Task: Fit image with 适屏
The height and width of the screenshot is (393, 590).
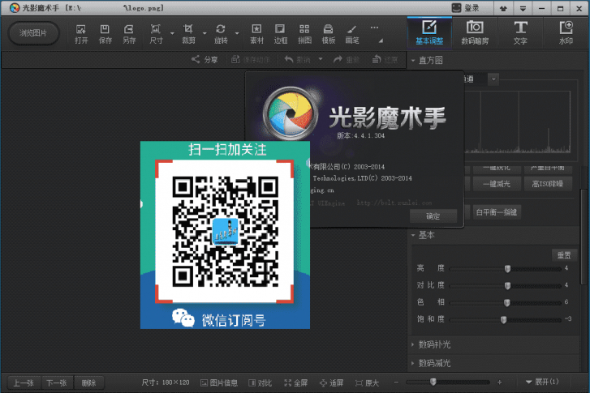Action: [x=331, y=382]
